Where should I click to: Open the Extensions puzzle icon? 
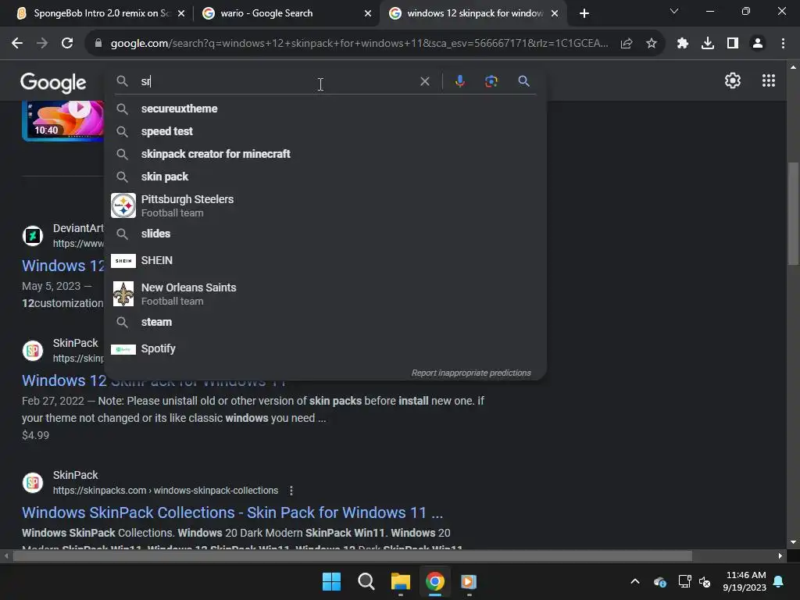coord(683,44)
